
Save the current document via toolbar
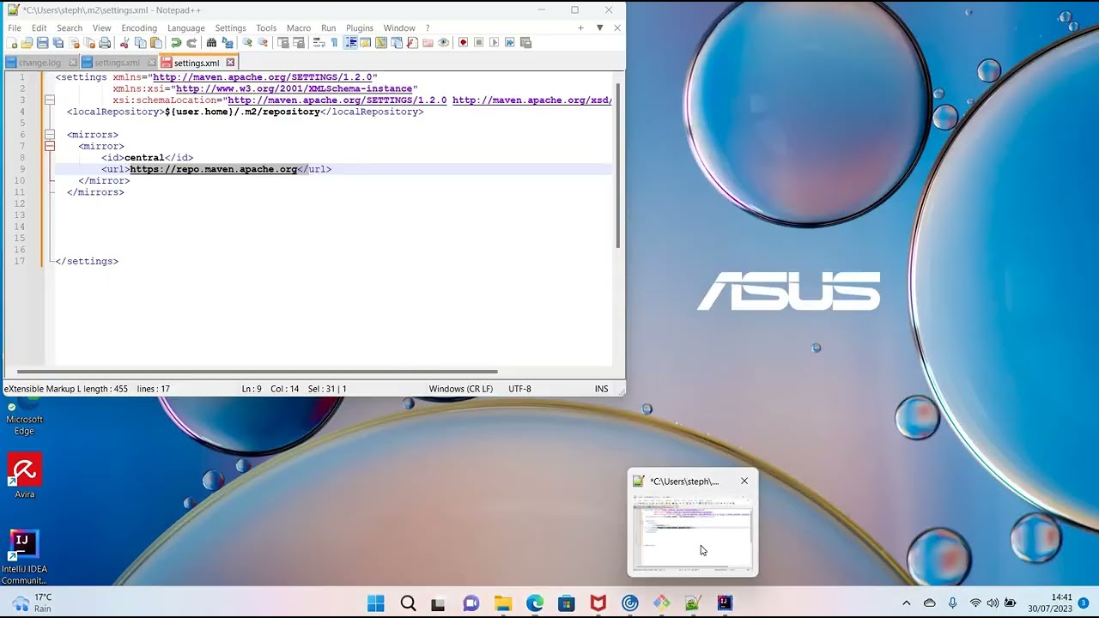pyautogui.click(x=42, y=42)
